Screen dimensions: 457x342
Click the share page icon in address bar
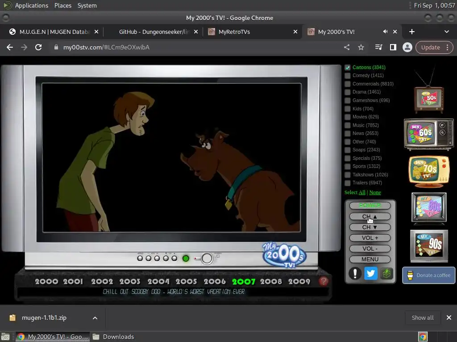346,47
